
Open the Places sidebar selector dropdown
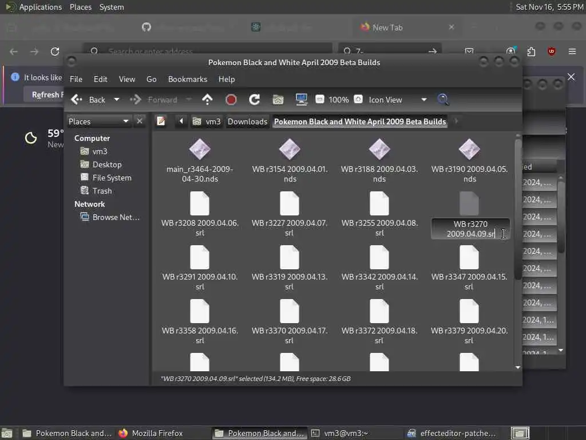coord(98,121)
